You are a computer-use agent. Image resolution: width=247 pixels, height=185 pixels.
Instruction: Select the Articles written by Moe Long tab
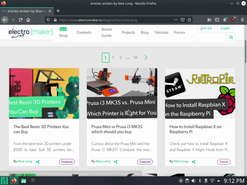[x=27, y=11]
